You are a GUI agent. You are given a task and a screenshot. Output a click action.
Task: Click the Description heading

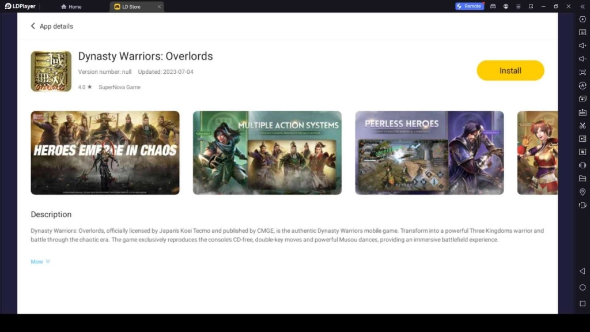pos(51,214)
